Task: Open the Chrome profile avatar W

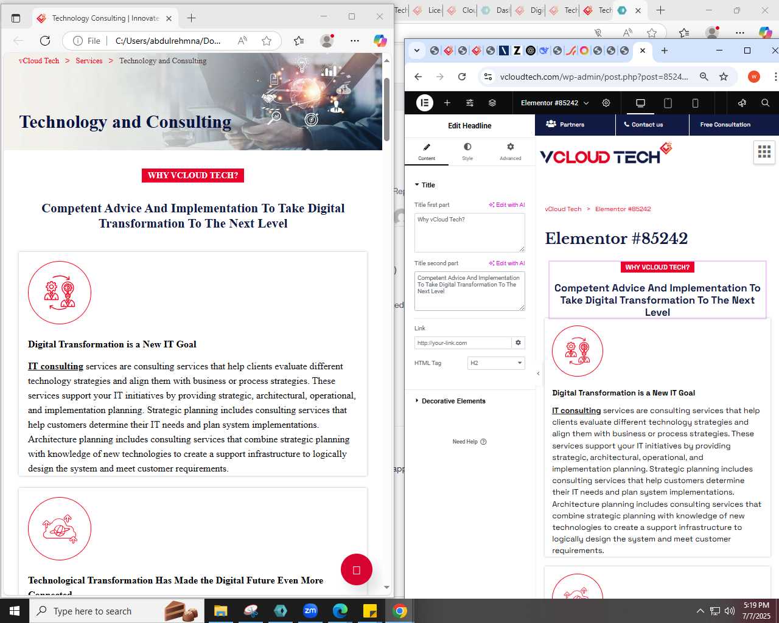Action: pyautogui.click(x=754, y=77)
